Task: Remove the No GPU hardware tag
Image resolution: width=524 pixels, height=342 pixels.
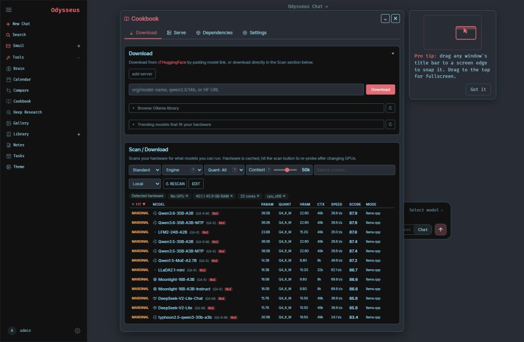Action: tap(187, 196)
